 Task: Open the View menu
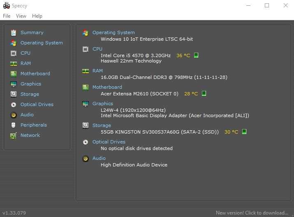21,16
